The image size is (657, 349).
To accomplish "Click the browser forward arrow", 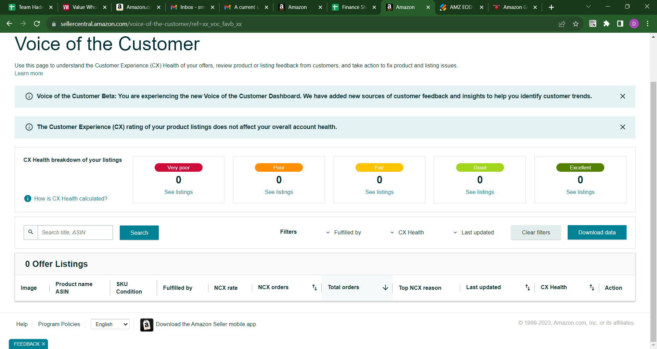I will point(23,24).
